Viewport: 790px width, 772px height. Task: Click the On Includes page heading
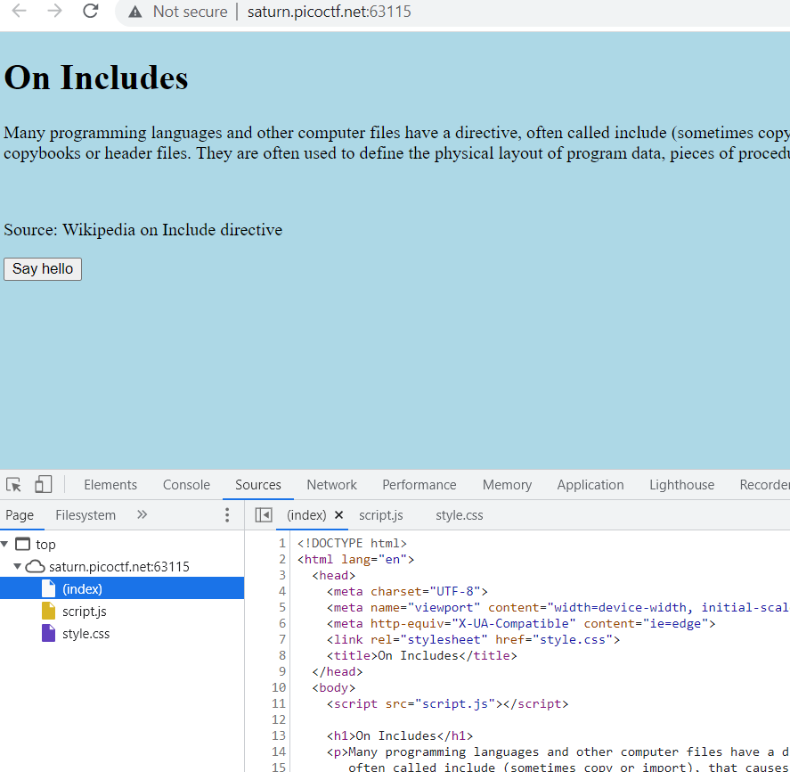[96, 78]
